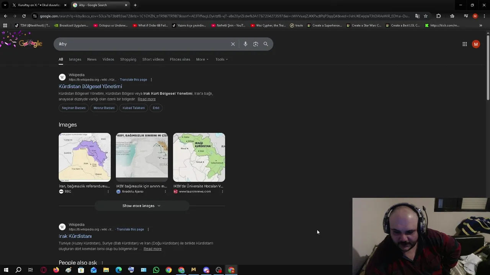Expand Show more images

142,206
